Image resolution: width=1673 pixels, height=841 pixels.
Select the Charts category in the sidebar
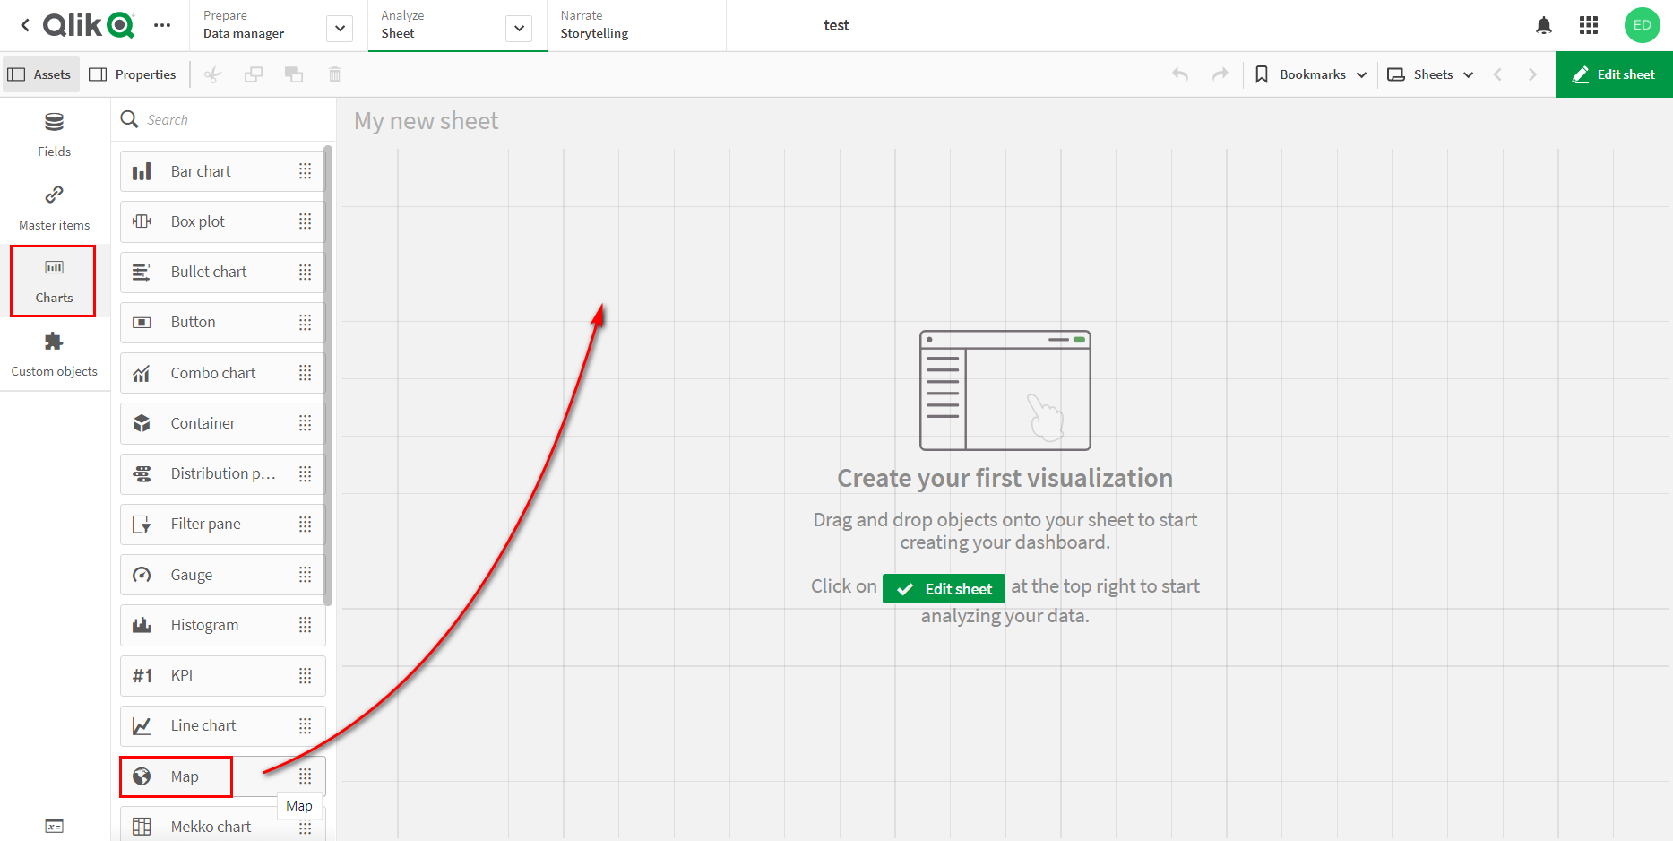tap(53, 280)
